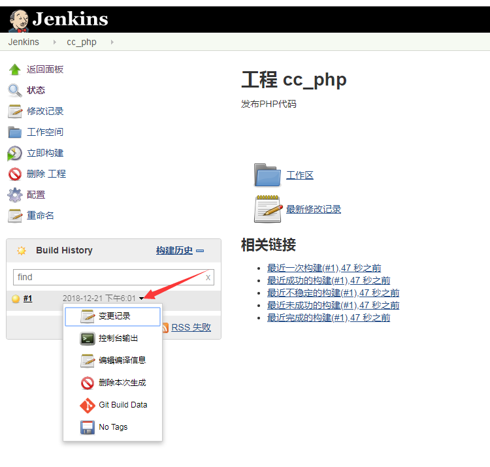Click the Jenkins breadcrumb link
This screenshot has width=490, height=467.
pos(24,42)
